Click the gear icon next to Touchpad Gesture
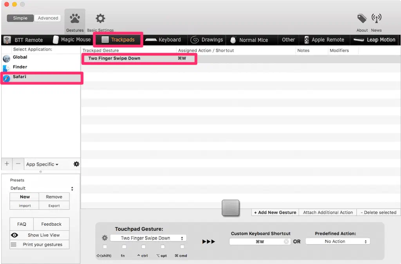The width and height of the screenshot is (401, 264). pyautogui.click(x=105, y=238)
